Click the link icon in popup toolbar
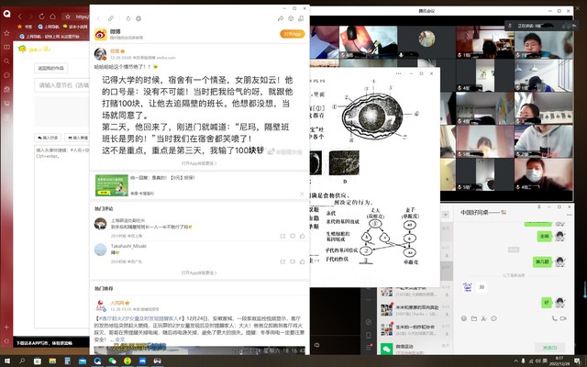 click(x=111, y=18)
